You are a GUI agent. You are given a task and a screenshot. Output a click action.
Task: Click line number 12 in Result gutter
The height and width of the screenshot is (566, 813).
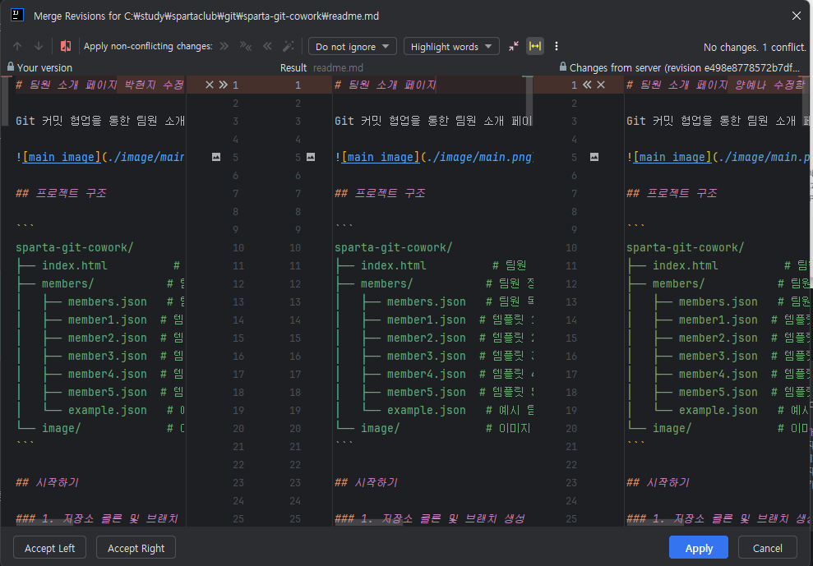pos(295,283)
